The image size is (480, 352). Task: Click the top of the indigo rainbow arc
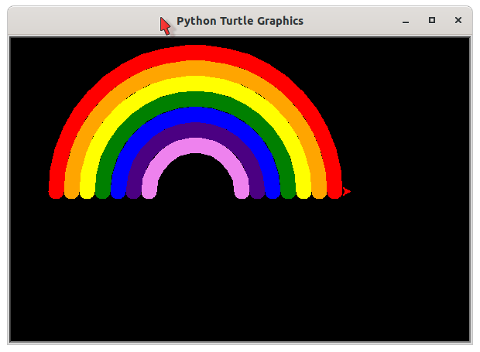[x=195, y=130]
